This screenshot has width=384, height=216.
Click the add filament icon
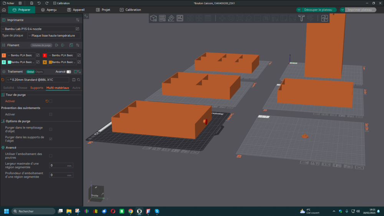click(57, 45)
